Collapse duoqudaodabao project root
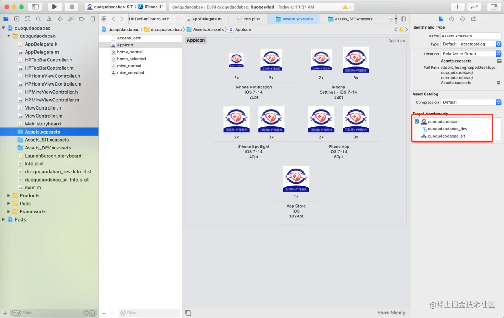 point(4,28)
